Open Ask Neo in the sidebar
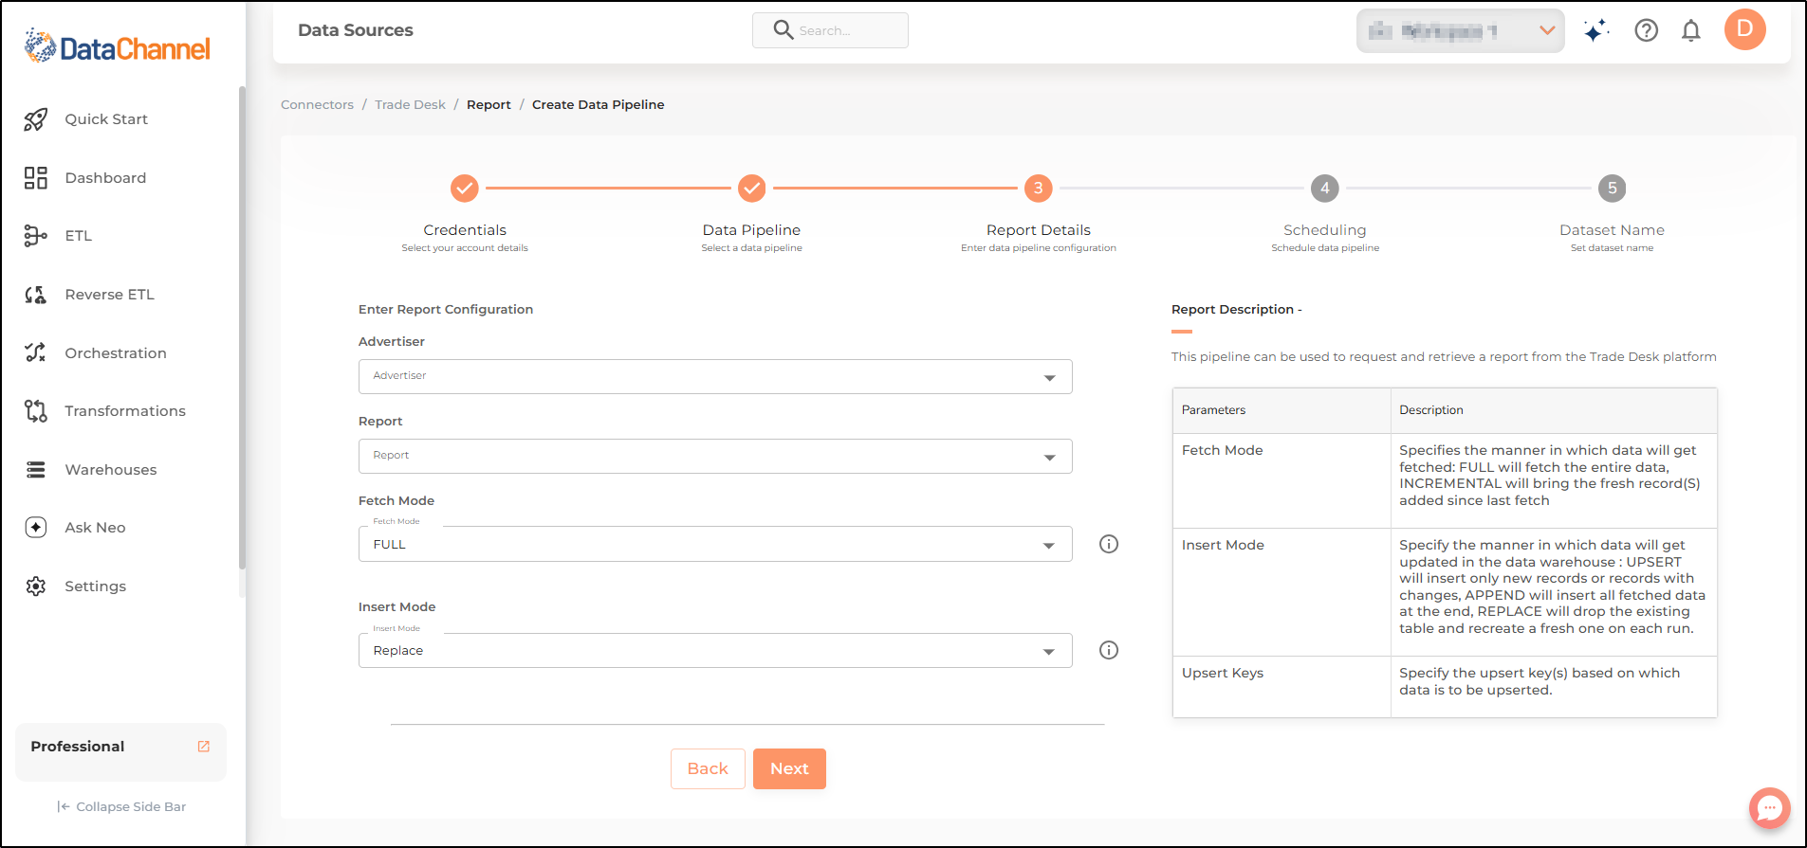The height and width of the screenshot is (848, 1807). pyautogui.click(x=95, y=528)
